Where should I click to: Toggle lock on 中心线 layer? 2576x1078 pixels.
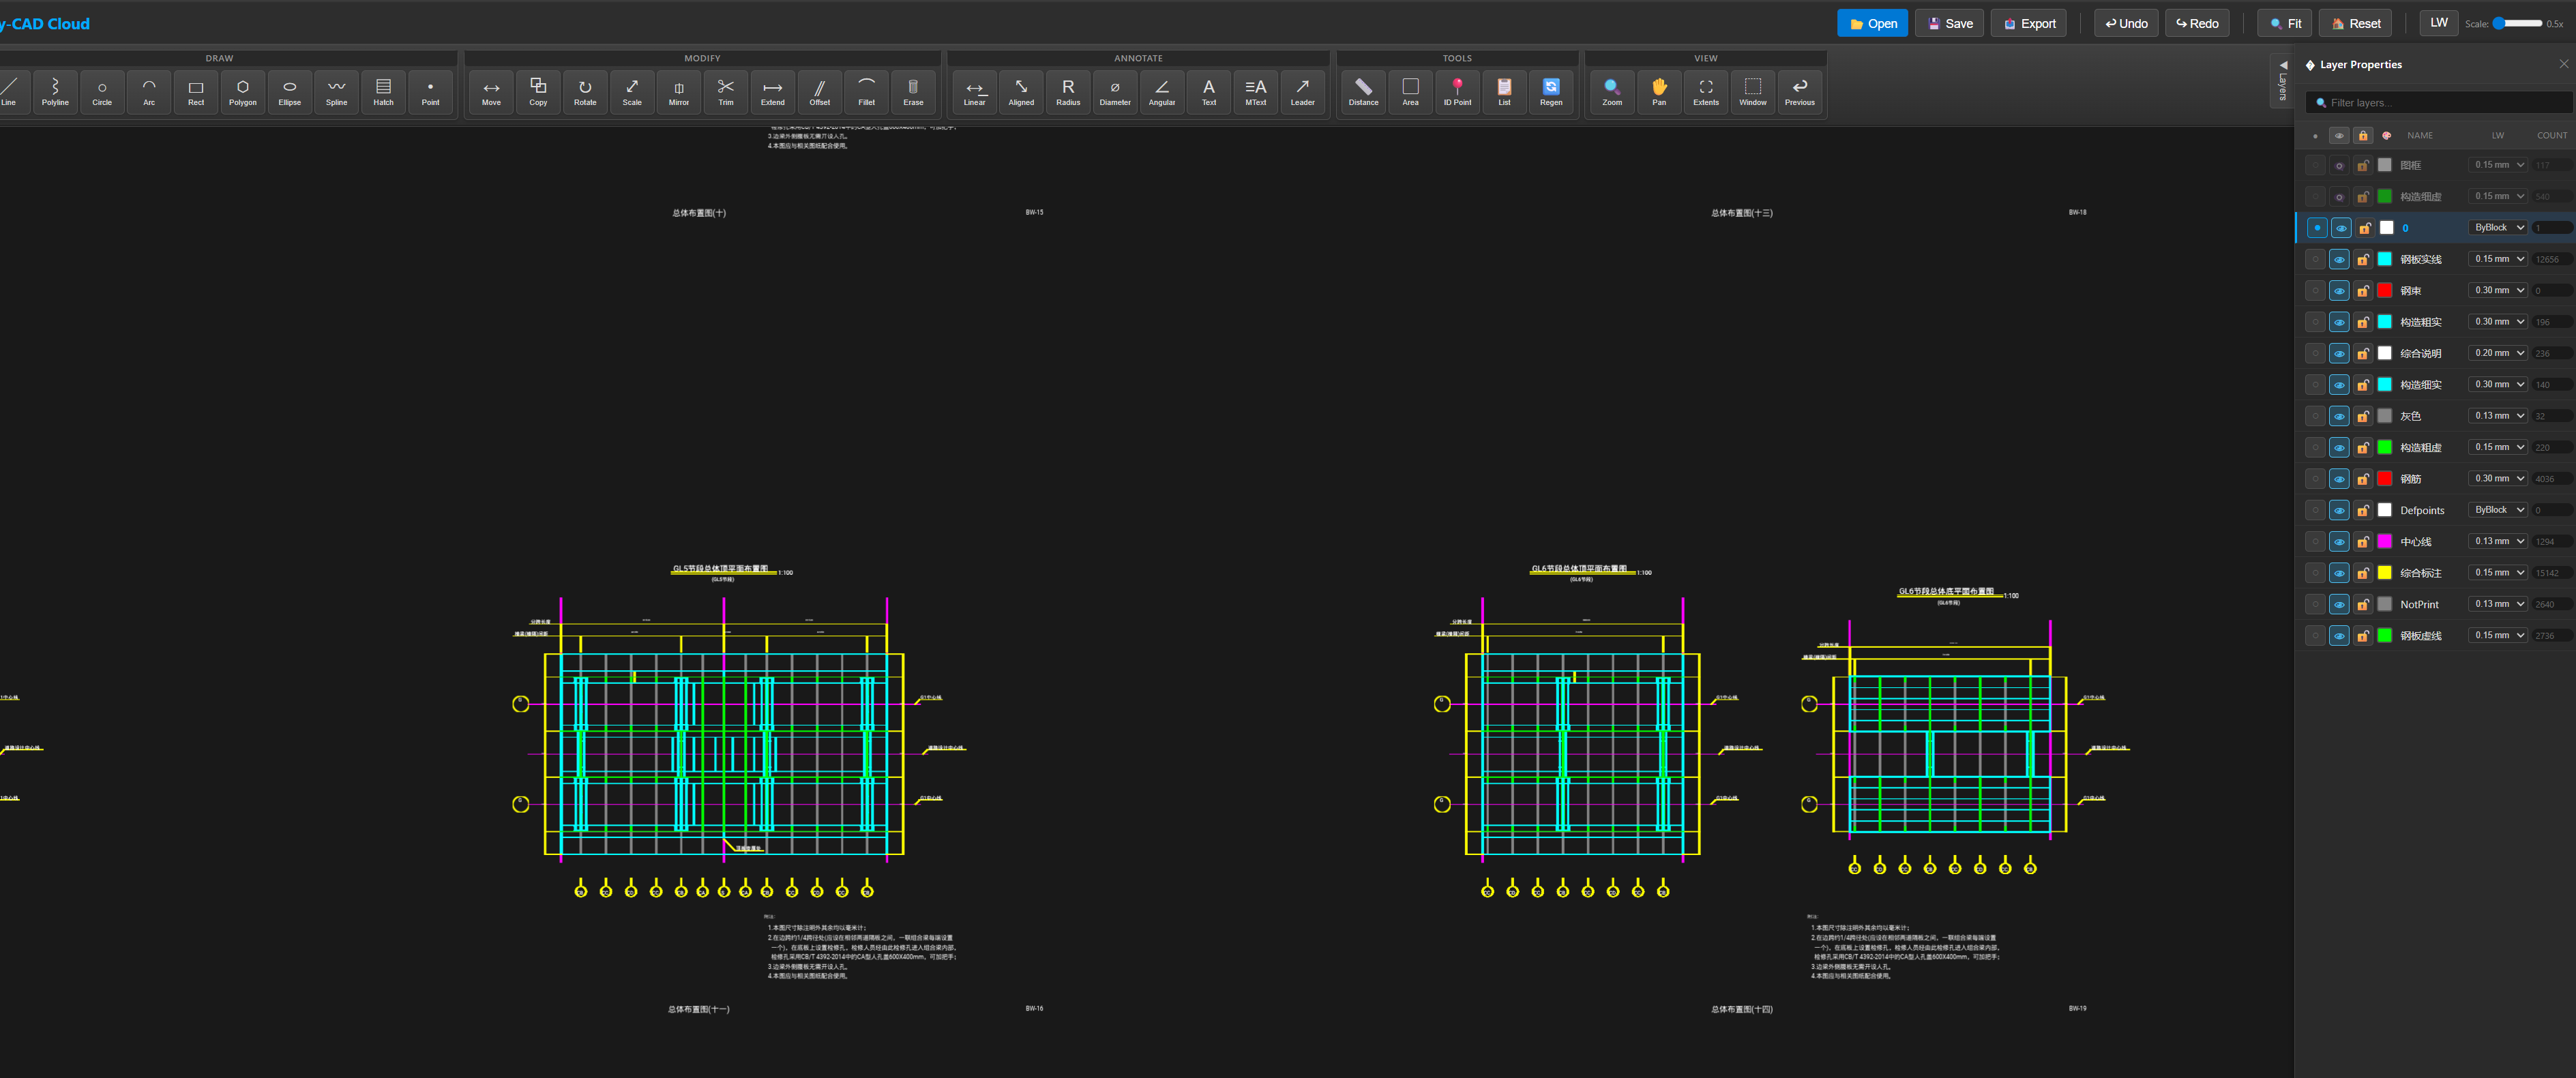point(2362,542)
